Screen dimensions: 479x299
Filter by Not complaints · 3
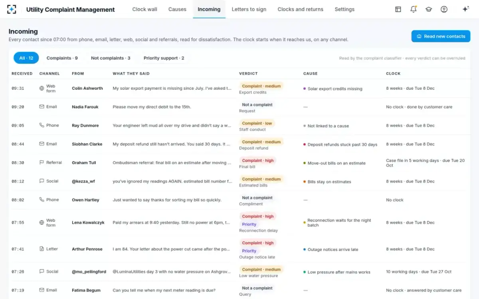(111, 58)
